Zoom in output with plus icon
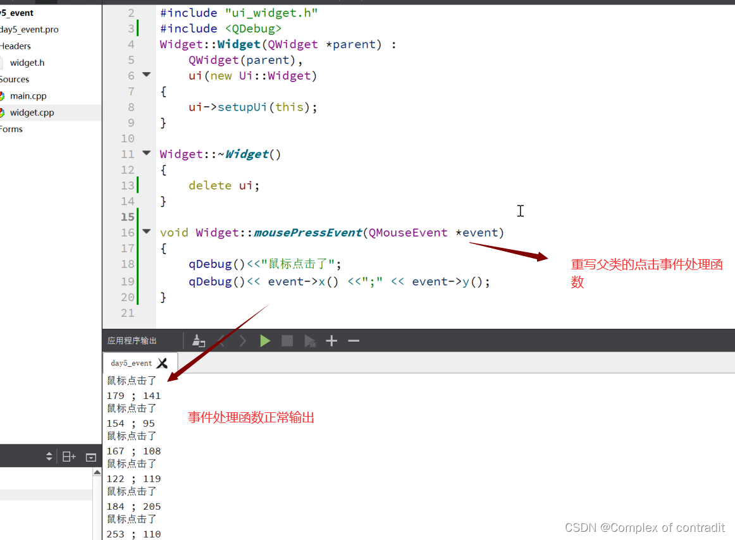 tap(331, 341)
